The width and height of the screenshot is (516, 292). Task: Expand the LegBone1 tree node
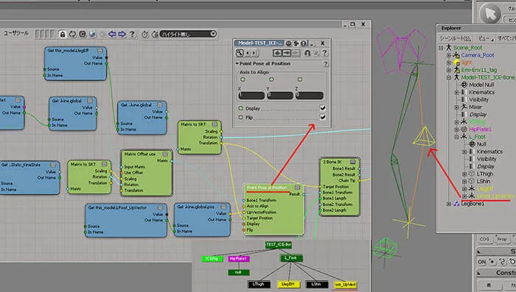(x=449, y=204)
